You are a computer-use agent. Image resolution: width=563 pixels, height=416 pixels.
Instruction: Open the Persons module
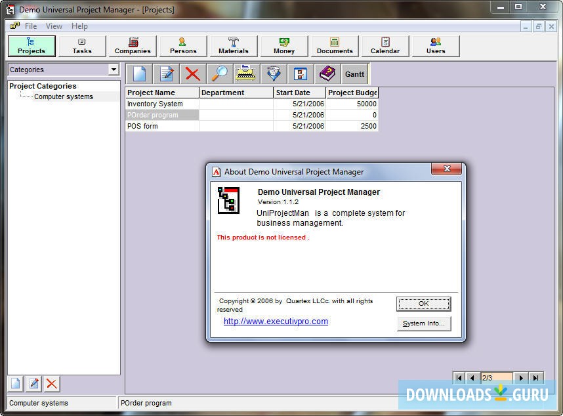(183, 46)
